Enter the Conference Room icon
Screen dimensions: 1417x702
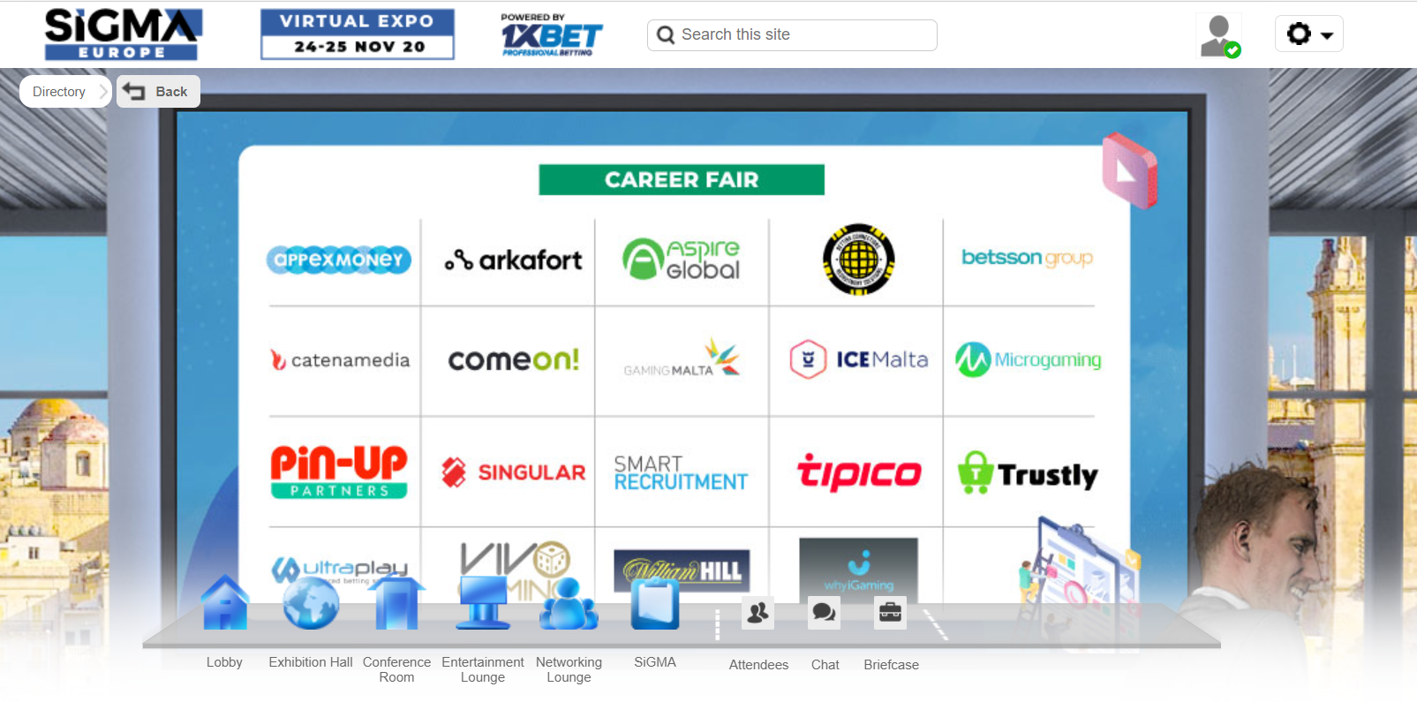click(396, 604)
